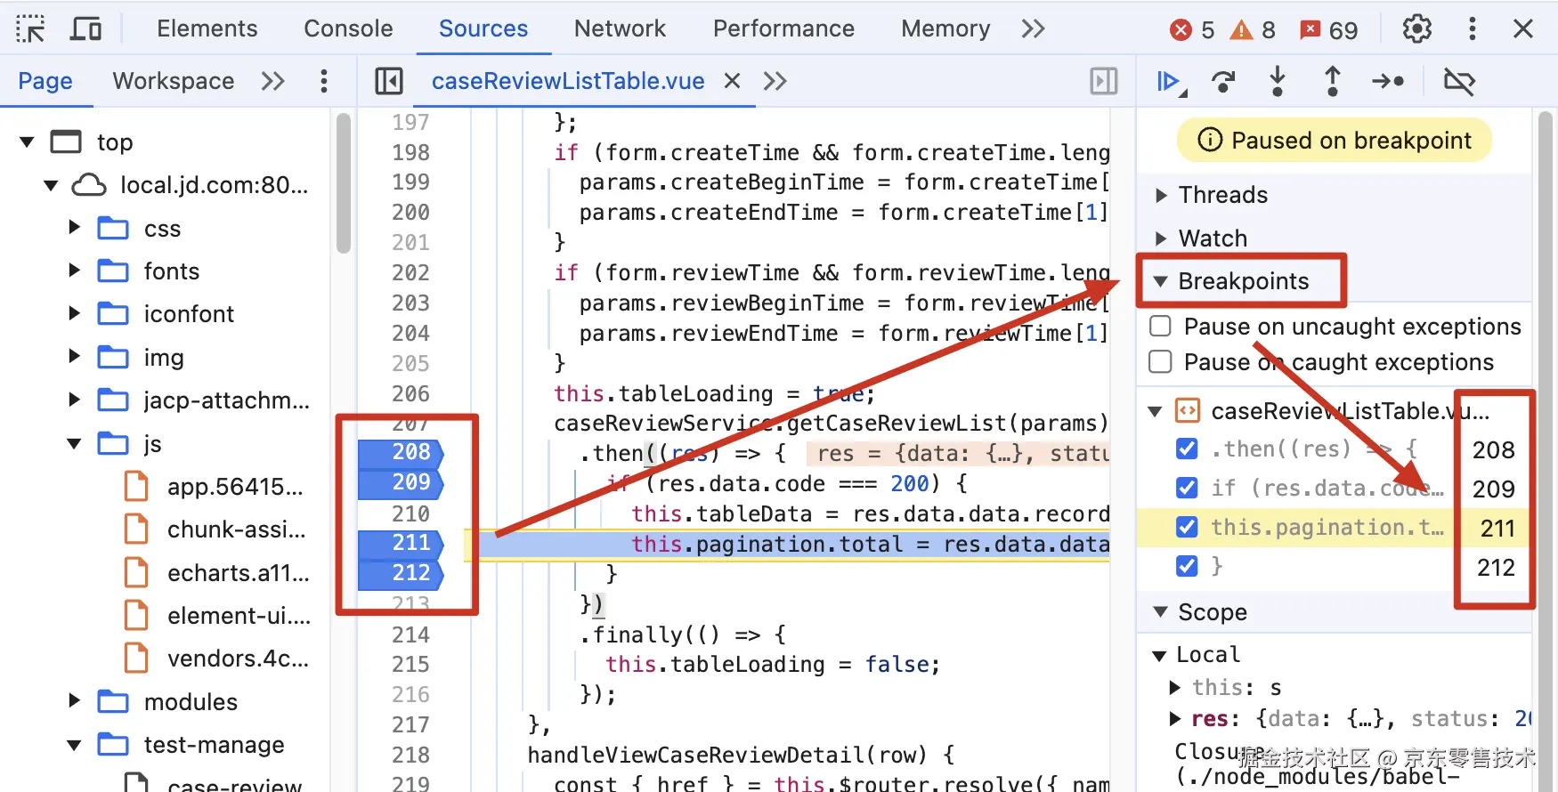The image size is (1558, 792).
Task: Click the Step icon
Action: point(1388,82)
